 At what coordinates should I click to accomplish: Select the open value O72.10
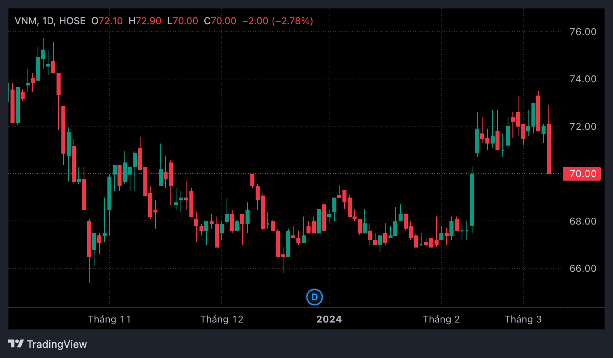107,21
